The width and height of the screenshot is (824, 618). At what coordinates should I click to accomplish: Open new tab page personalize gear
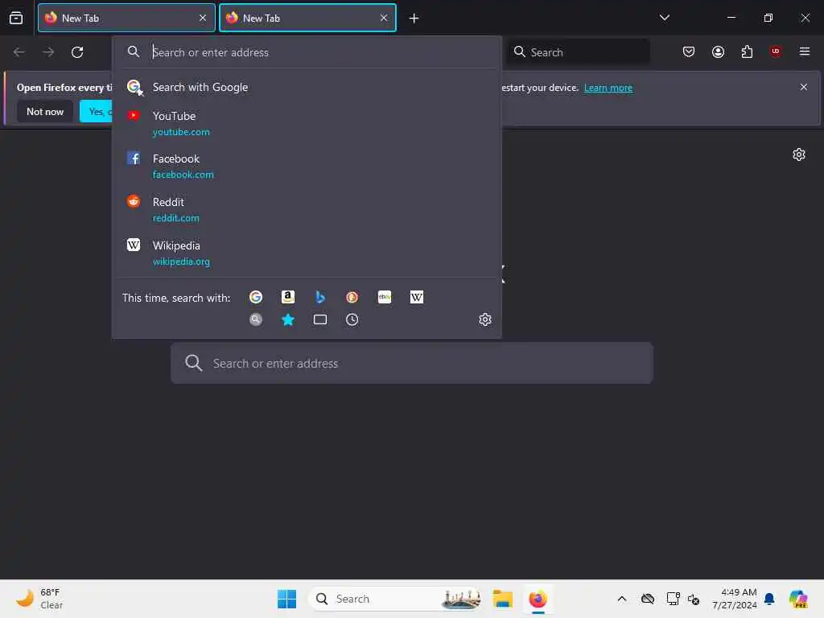pos(799,154)
